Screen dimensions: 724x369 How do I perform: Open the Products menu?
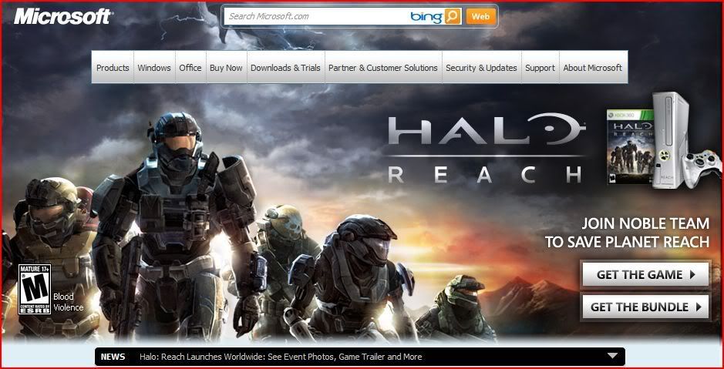click(113, 68)
